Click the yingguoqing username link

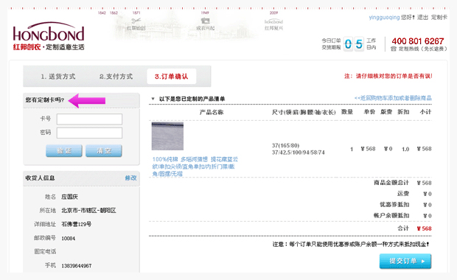384,18
